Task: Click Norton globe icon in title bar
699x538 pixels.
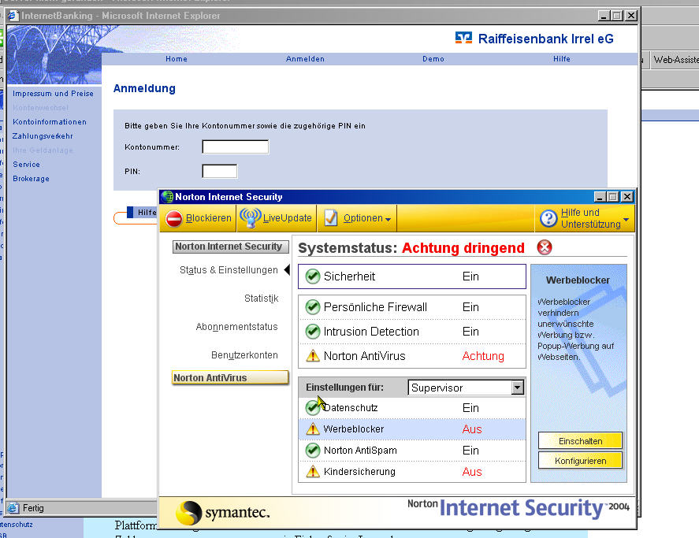Action: point(167,197)
